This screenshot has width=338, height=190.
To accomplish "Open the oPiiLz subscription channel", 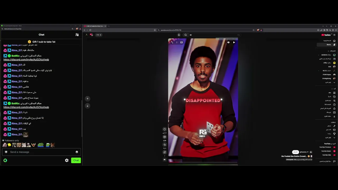I will 326,63.
